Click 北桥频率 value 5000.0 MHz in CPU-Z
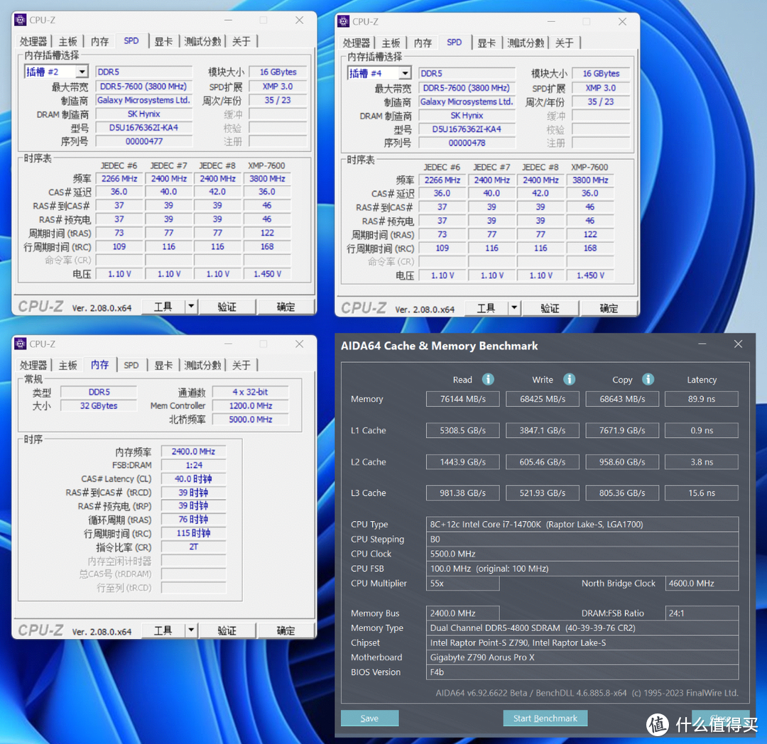The image size is (767, 744). pyautogui.click(x=251, y=419)
